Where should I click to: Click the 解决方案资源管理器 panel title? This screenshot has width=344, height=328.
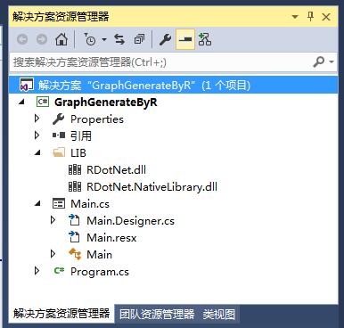[x=61, y=17]
